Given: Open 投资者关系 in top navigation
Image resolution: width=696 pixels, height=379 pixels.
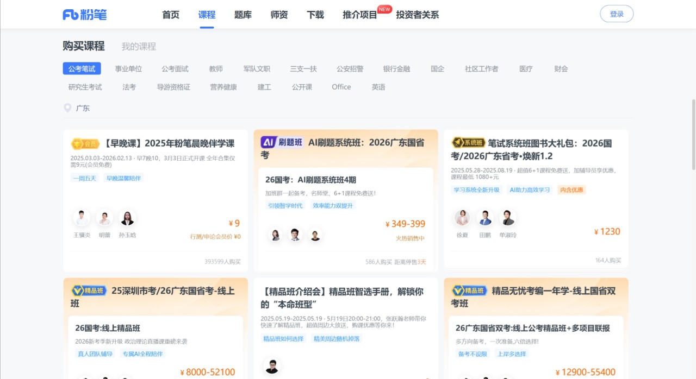Looking at the screenshot, I should 418,15.
